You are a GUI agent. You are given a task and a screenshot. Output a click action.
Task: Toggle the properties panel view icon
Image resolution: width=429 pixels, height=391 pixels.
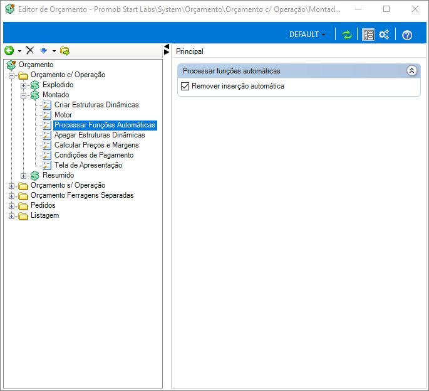[368, 35]
